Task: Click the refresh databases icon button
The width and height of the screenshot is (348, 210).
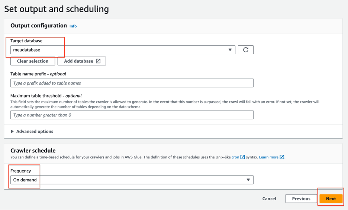Action: [245, 50]
